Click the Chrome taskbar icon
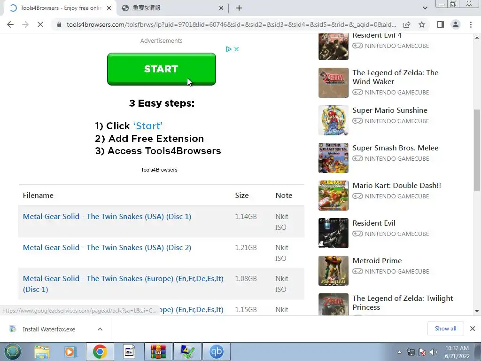The width and height of the screenshot is (481, 361). coord(100,352)
